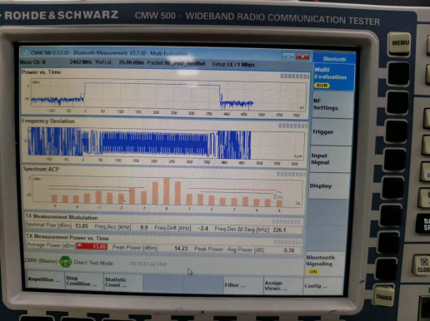430x321 pixels.
Task: Open Repetition... hotkey menu
Action: point(45,279)
